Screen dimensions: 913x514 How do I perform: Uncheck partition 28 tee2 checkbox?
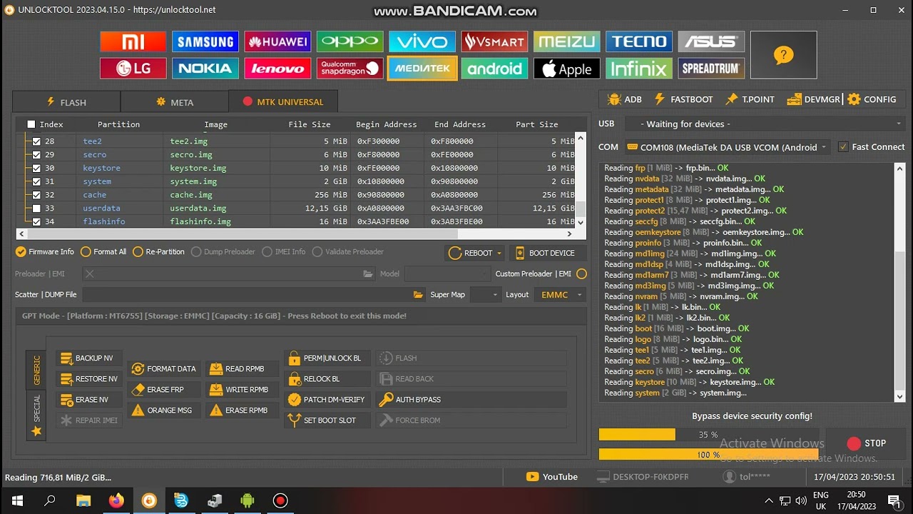pos(36,141)
